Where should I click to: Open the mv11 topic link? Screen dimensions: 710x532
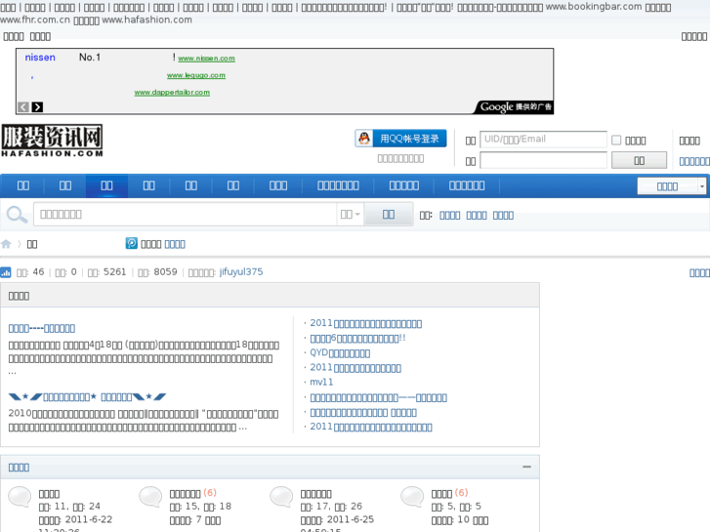coord(321,382)
